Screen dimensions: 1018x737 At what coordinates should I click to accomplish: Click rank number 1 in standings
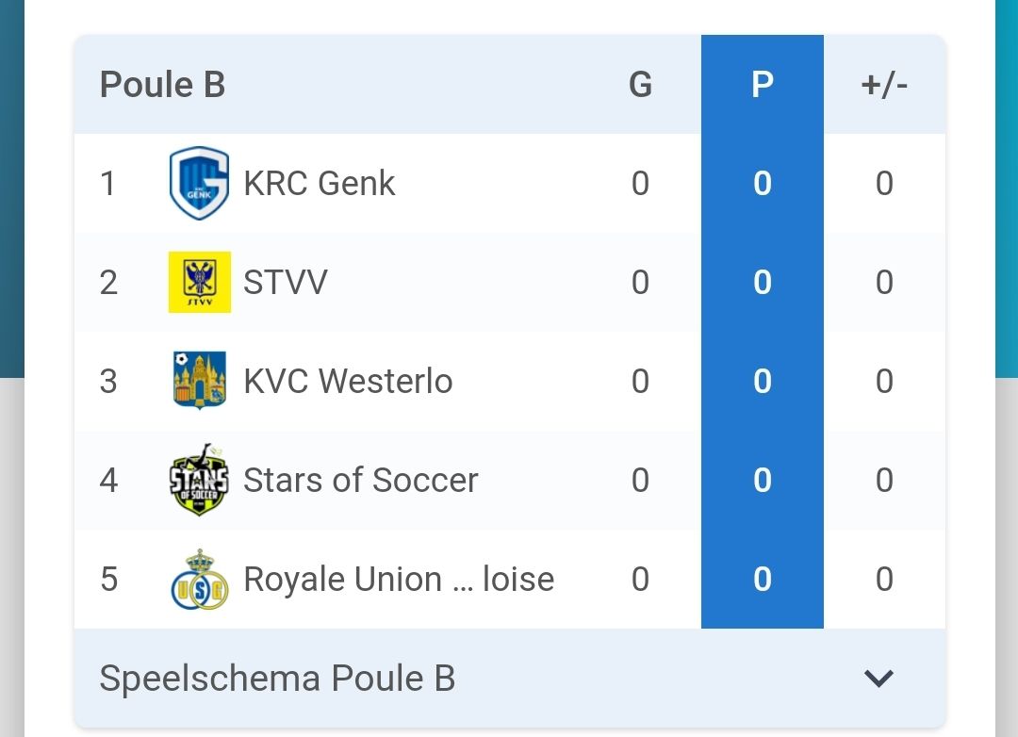108,183
